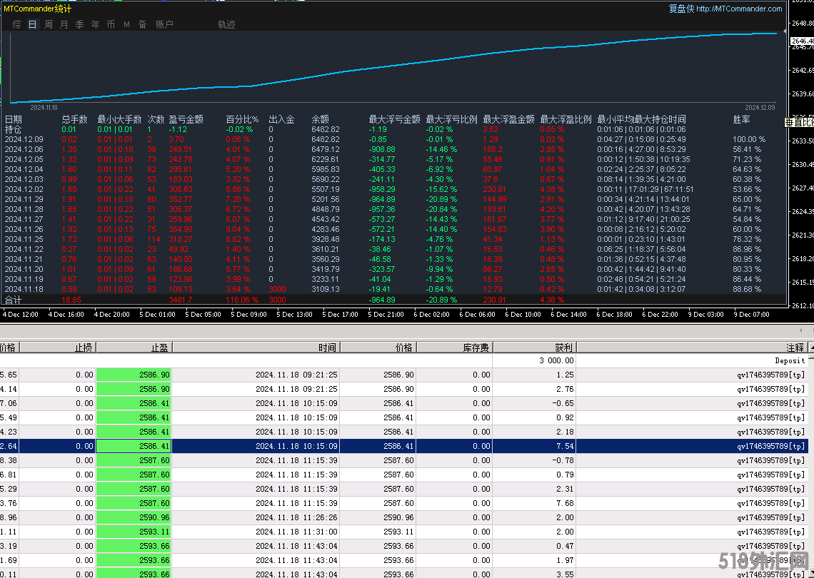The image size is (814, 578).
Task: Click the history panel scroll-left arrow
Action: 801,330
